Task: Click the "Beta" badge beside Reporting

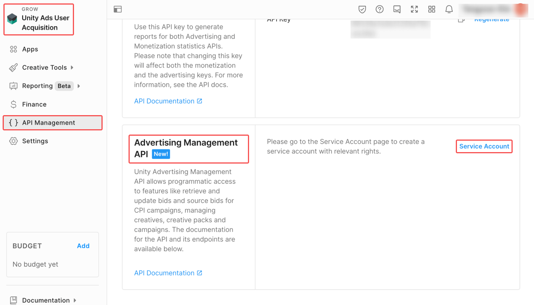Action: coord(64,86)
